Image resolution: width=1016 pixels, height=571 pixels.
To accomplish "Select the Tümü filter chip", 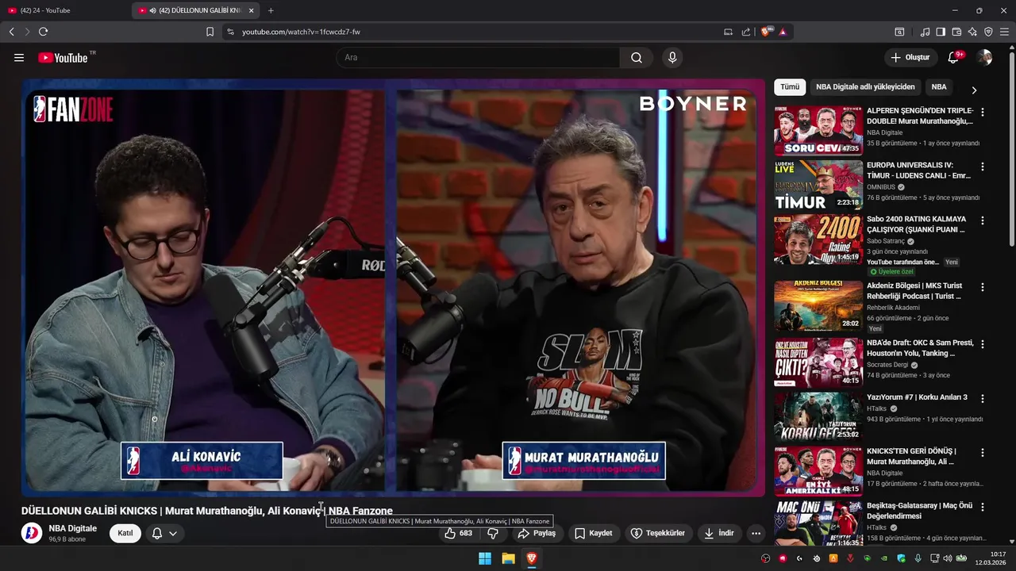I will click(x=790, y=87).
